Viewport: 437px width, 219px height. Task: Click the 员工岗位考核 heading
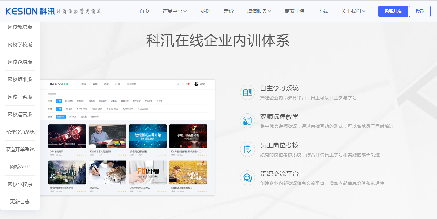pyautogui.click(x=279, y=145)
